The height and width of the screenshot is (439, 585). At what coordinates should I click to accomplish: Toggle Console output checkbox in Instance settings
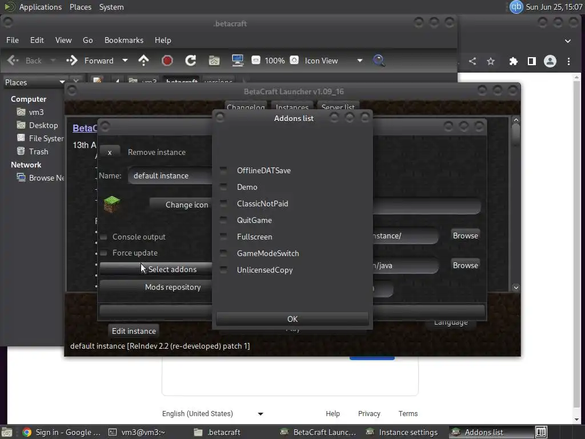point(104,237)
